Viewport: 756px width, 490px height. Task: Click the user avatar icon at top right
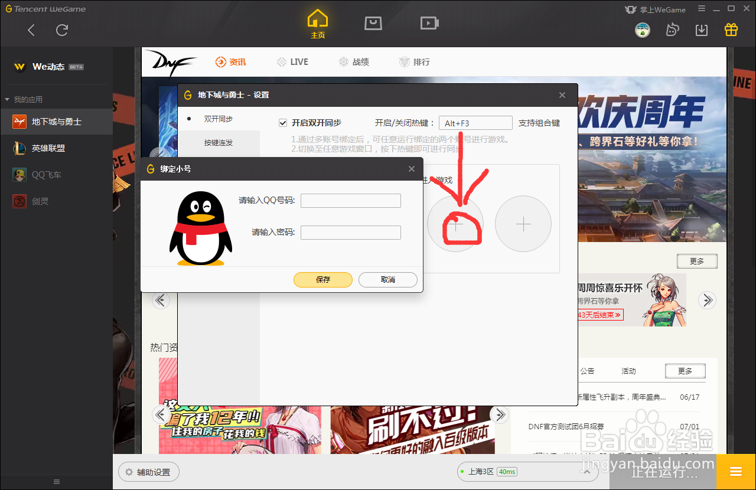(x=643, y=30)
